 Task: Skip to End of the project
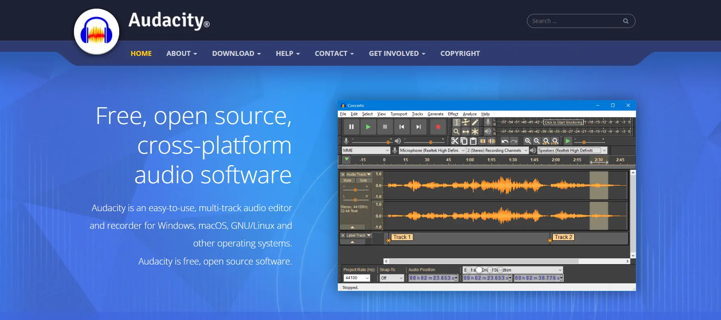[418, 127]
